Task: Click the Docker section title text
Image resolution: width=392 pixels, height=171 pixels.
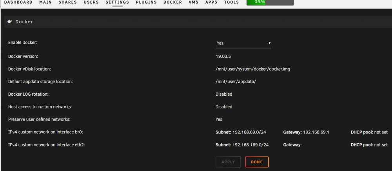Action: click(x=24, y=21)
